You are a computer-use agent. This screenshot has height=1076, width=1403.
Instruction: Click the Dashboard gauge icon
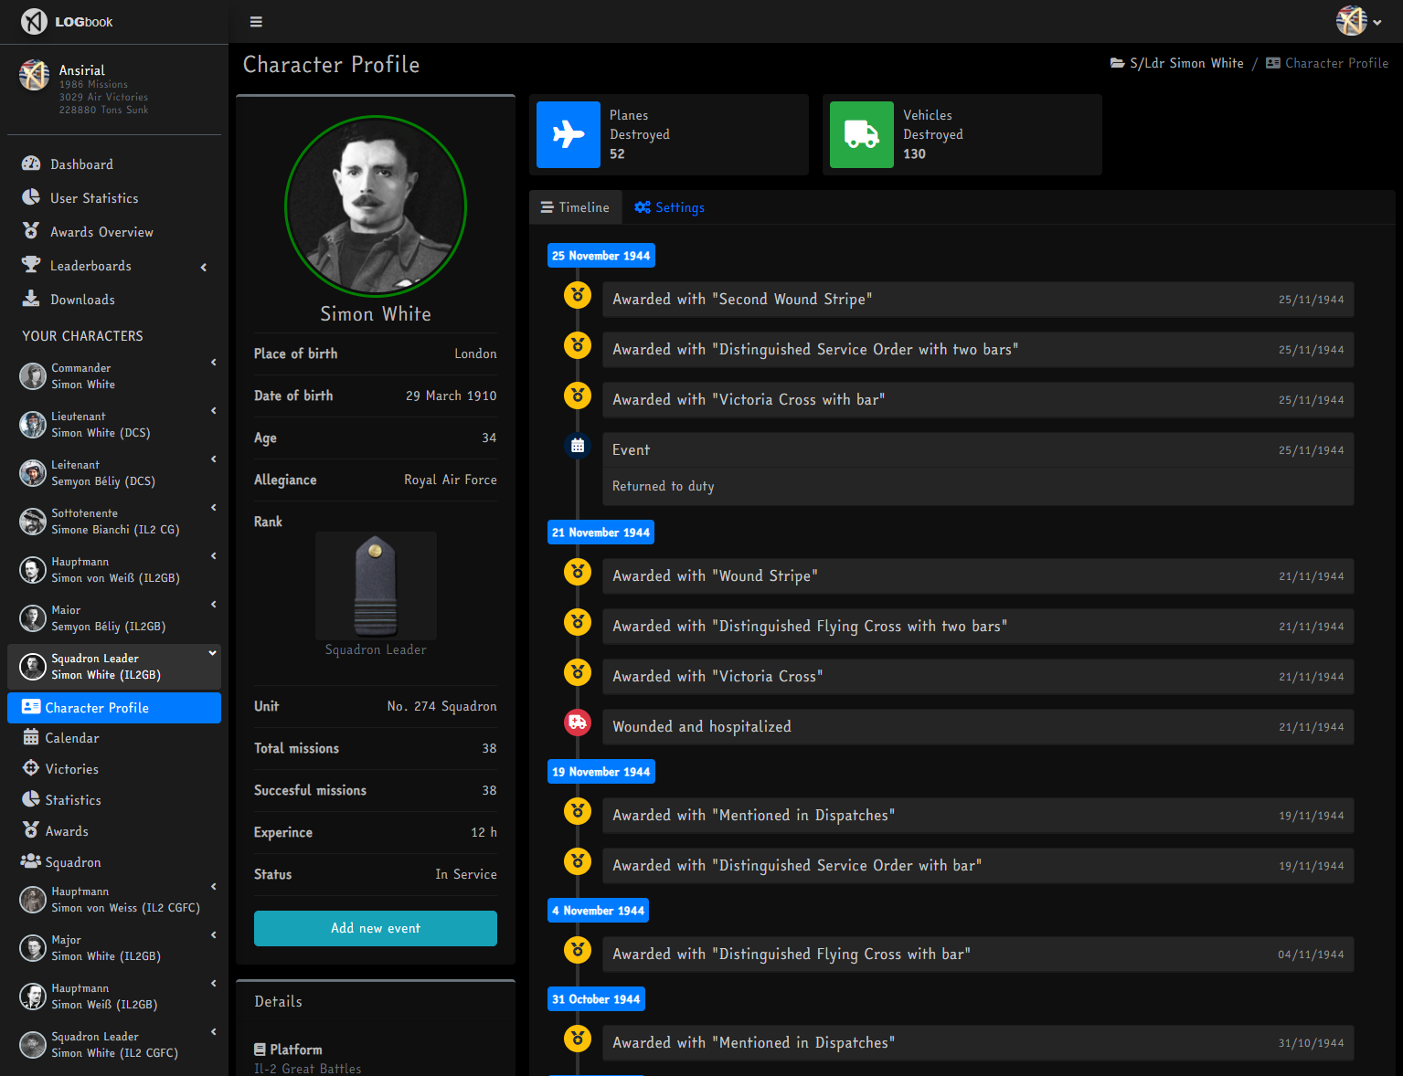coord(31,164)
